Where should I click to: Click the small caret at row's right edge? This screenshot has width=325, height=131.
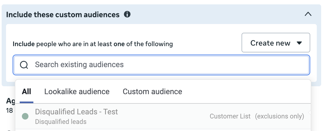(x=309, y=113)
